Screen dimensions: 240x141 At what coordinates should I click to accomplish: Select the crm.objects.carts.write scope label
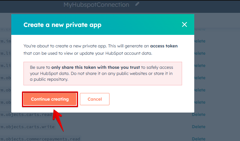coord(27,127)
